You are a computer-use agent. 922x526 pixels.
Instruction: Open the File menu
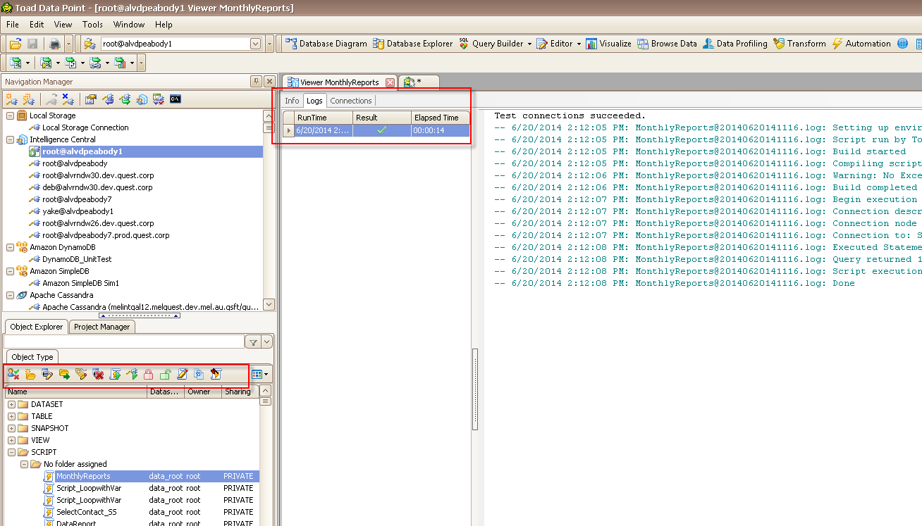pyautogui.click(x=13, y=25)
